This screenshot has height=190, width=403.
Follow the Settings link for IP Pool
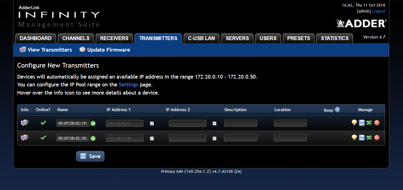[x=128, y=85]
